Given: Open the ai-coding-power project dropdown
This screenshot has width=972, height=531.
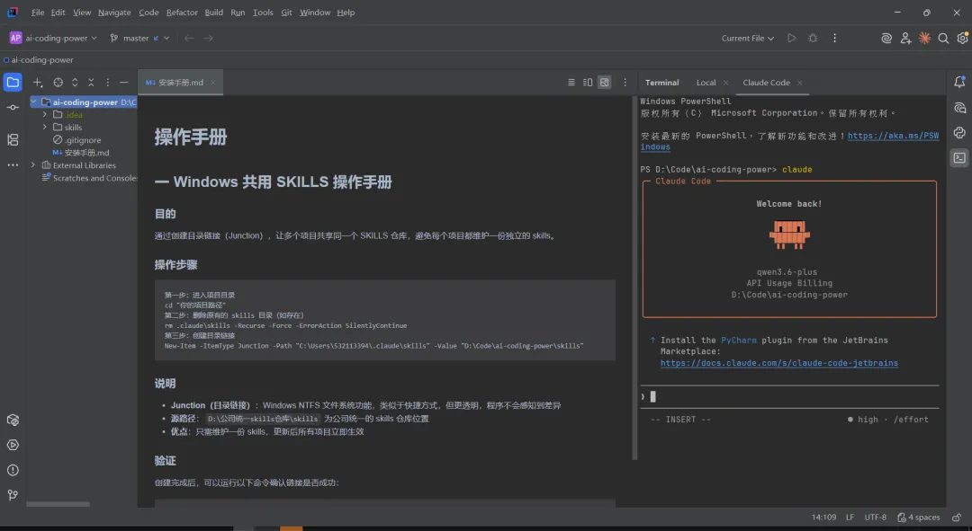Looking at the screenshot, I should pyautogui.click(x=53, y=39).
